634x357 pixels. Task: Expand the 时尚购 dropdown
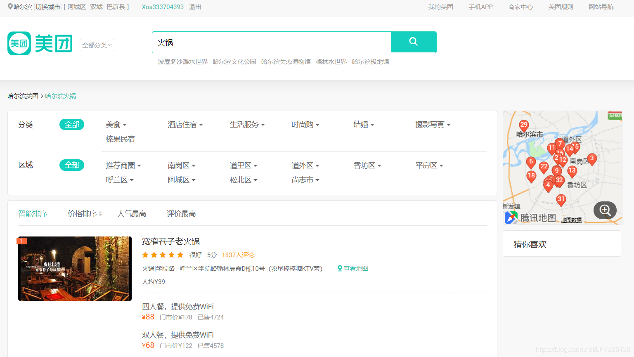pyautogui.click(x=305, y=125)
